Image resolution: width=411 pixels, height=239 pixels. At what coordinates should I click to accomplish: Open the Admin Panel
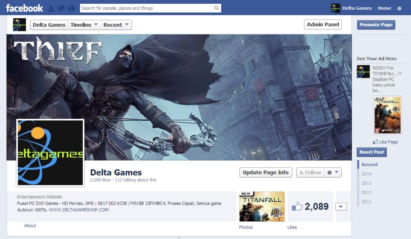pos(323,25)
